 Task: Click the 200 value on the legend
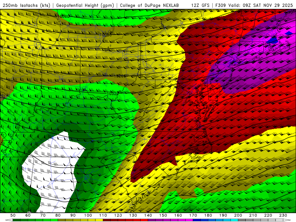(238, 215)
